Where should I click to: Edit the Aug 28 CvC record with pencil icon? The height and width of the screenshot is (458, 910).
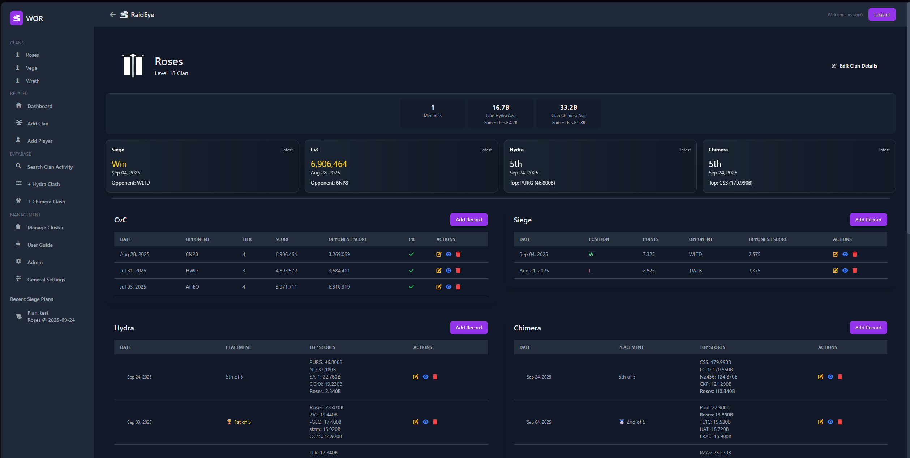[438, 254]
